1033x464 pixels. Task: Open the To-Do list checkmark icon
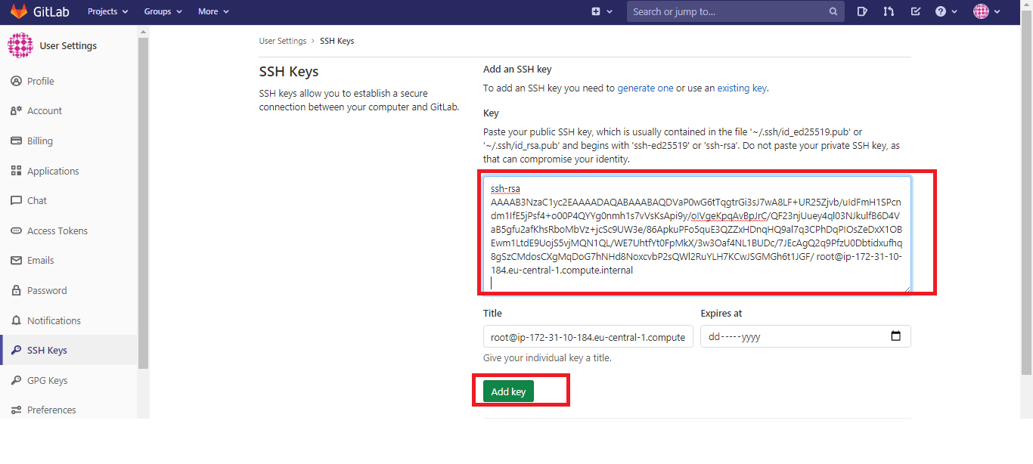click(916, 11)
